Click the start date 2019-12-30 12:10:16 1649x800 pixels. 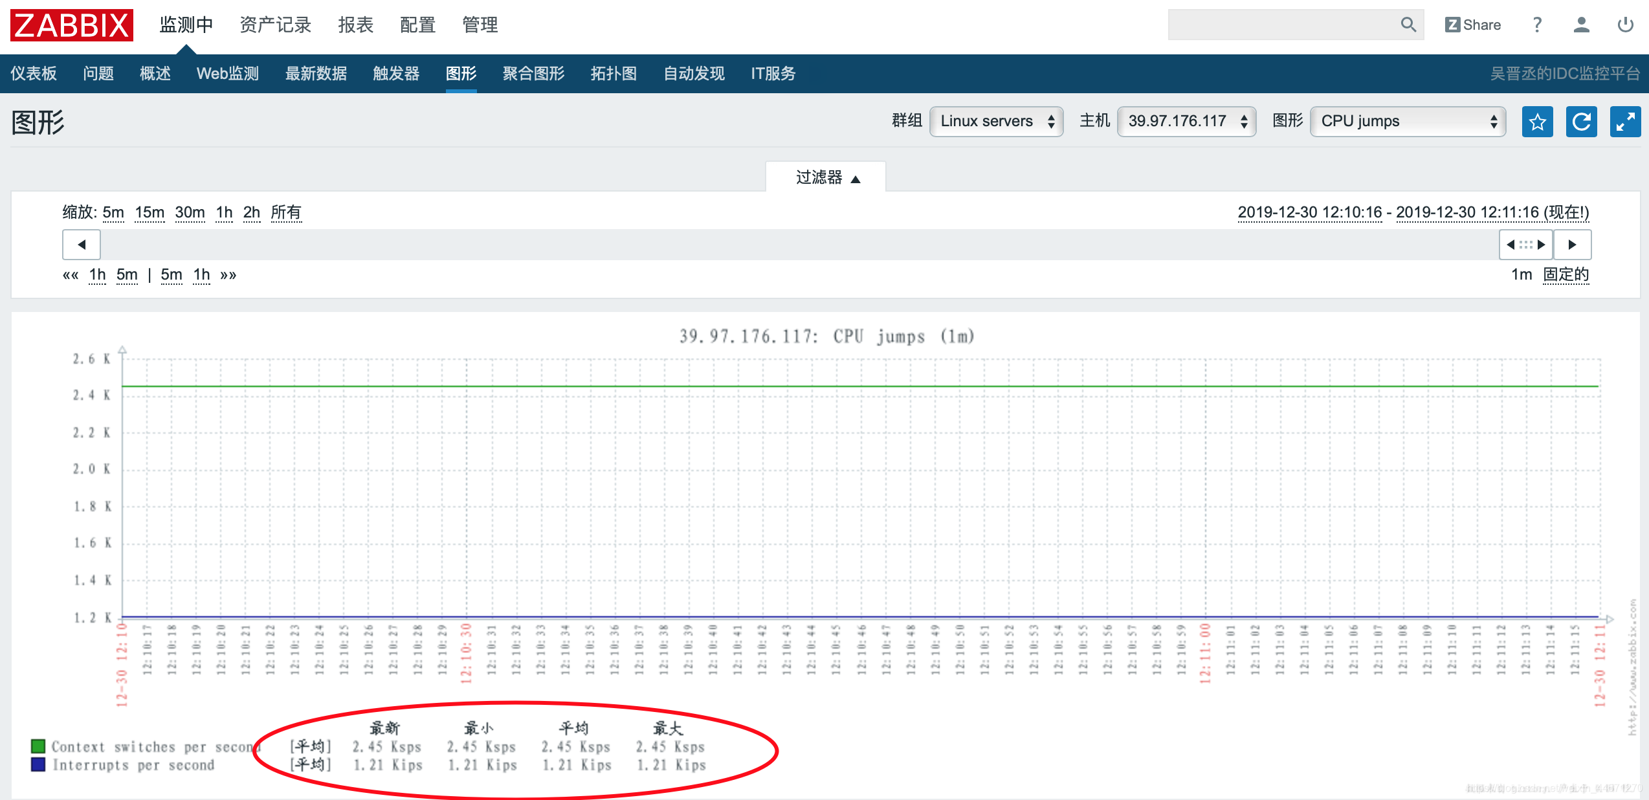1310,212
